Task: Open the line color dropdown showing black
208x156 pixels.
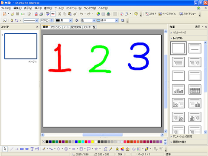Action: pos(64,20)
